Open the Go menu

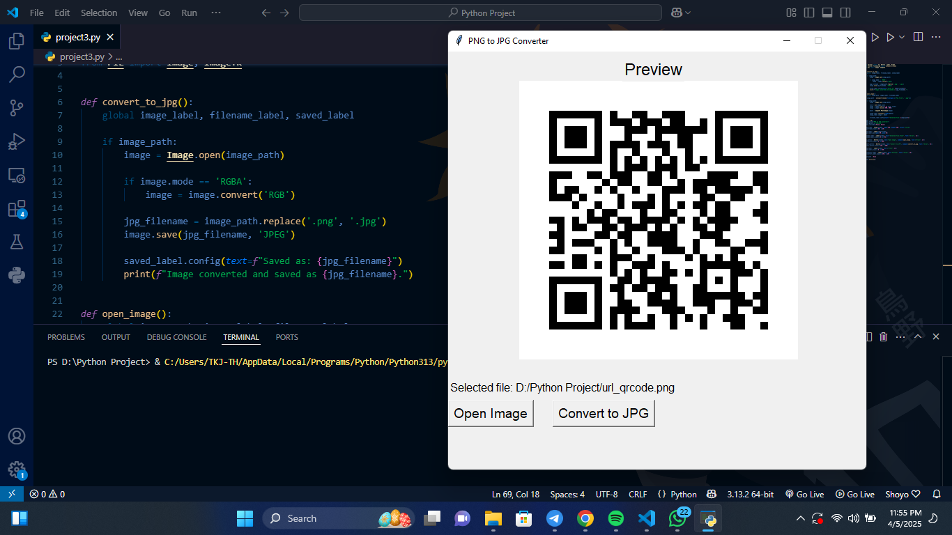tap(164, 13)
